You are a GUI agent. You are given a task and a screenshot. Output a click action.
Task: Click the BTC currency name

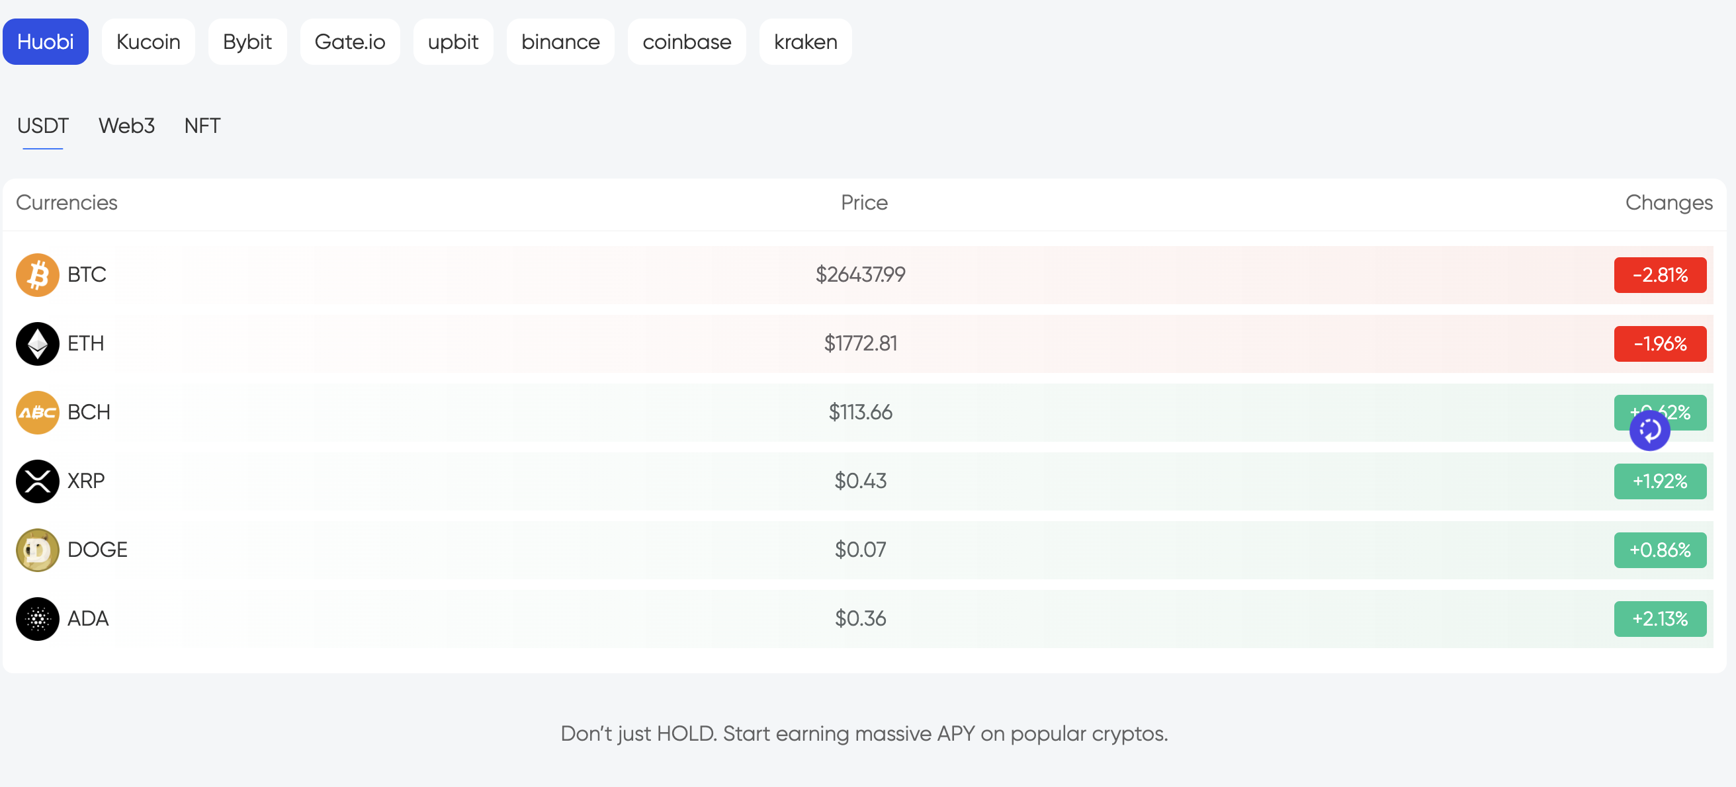[x=87, y=275]
